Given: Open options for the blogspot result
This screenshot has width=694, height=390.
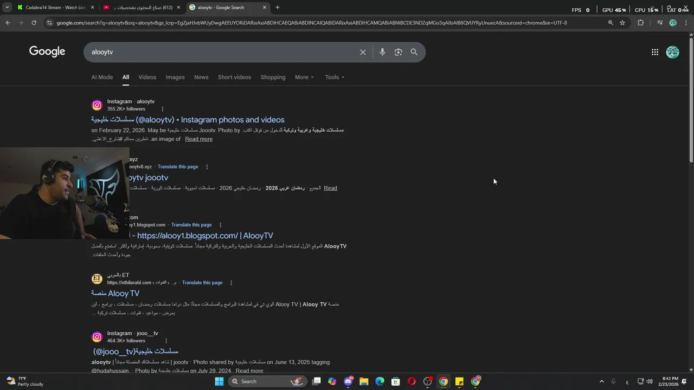Looking at the screenshot, I should [220, 225].
